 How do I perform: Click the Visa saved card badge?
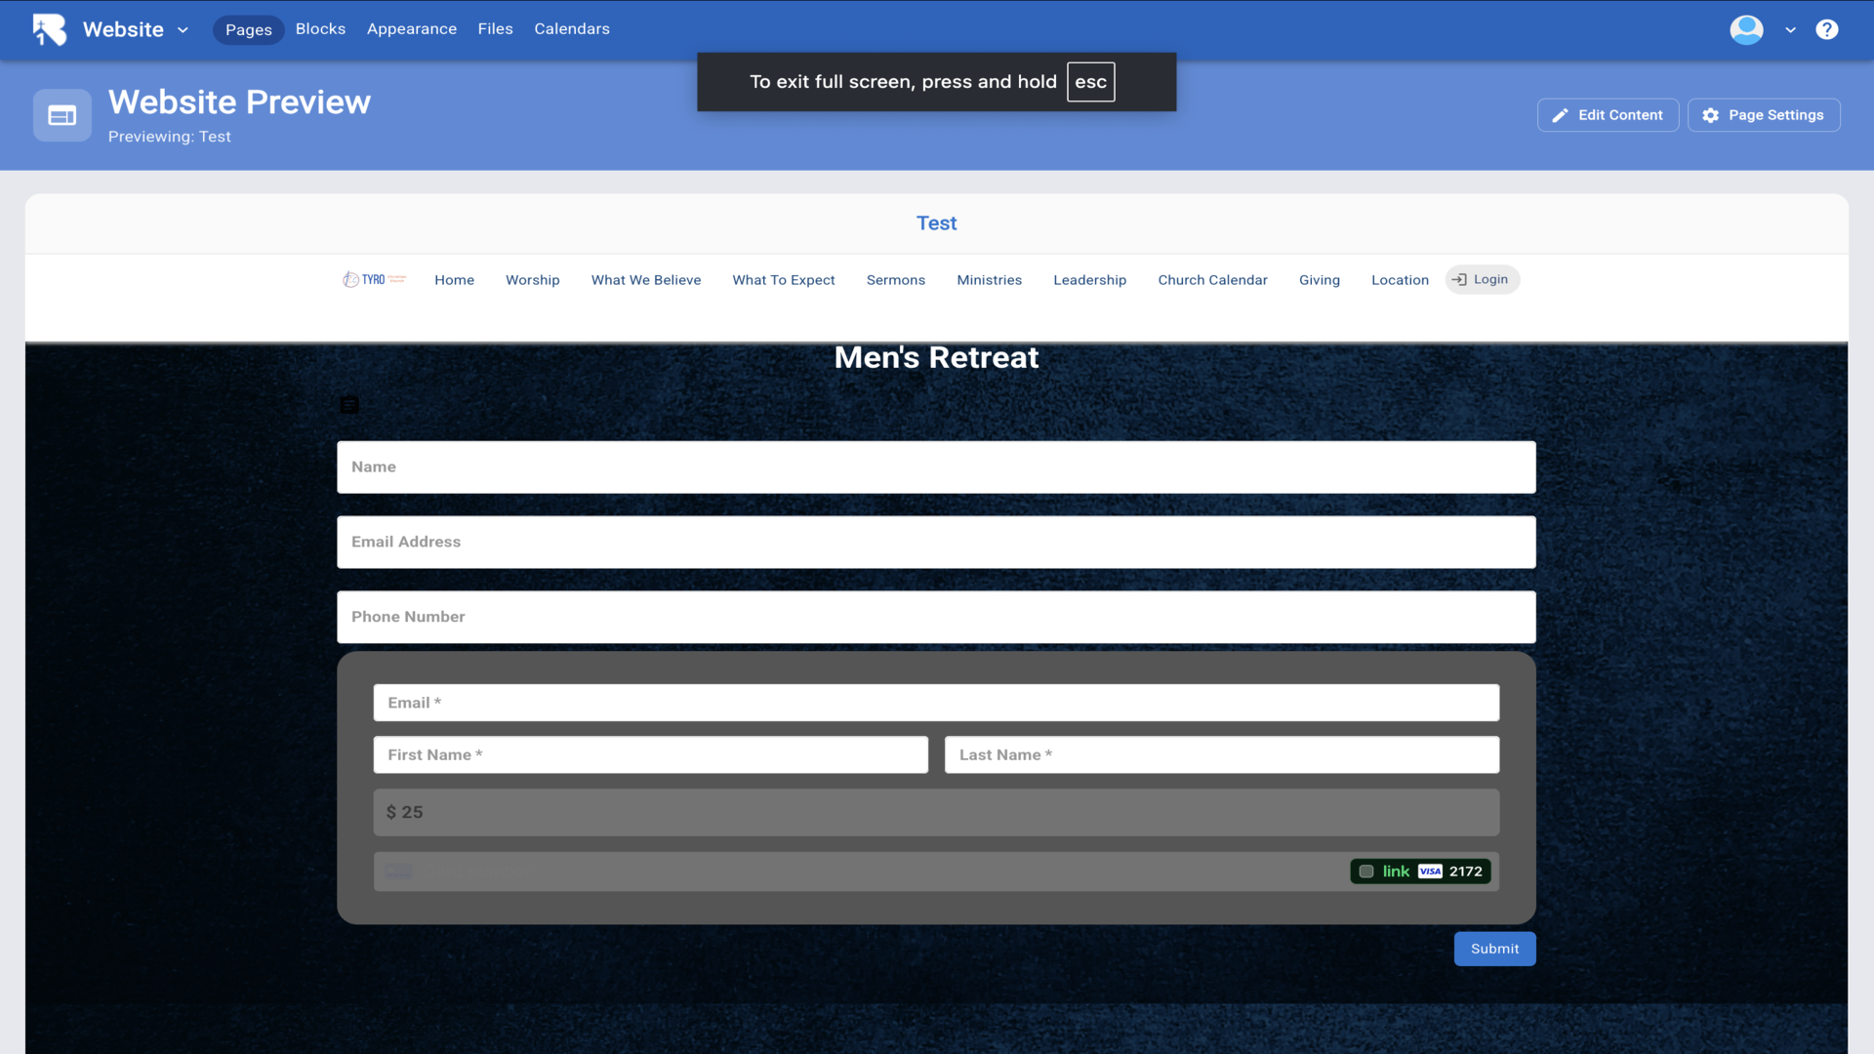point(1430,872)
